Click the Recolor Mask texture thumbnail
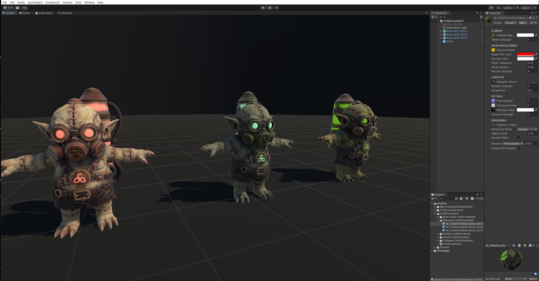The image size is (539, 281). [x=493, y=50]
